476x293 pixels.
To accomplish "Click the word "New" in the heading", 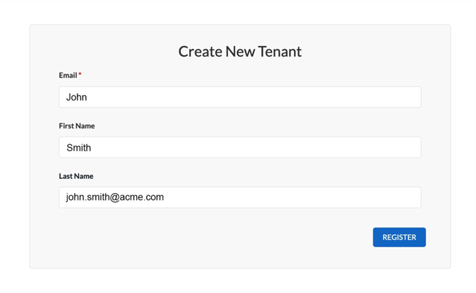I will [x=239, y=51].
